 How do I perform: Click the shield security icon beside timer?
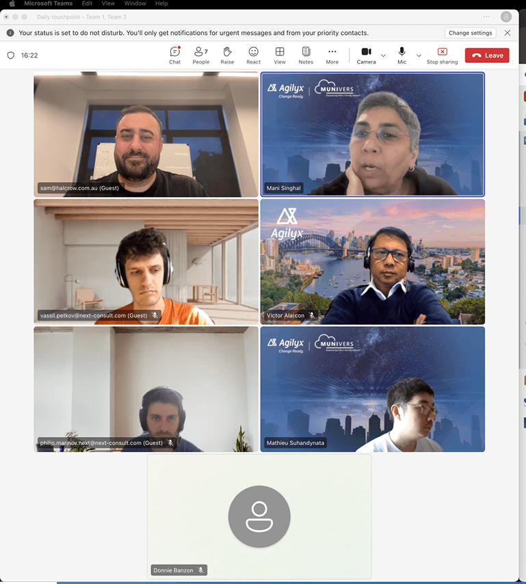(x=11, y=55)
